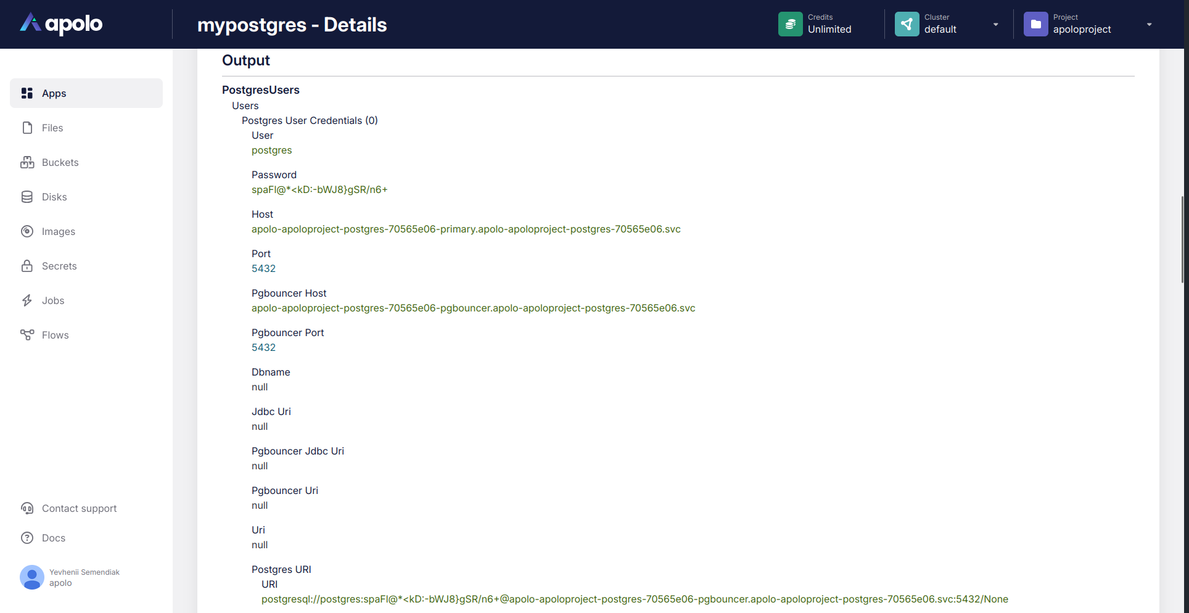Expand the Cluster default dropdown arrow
The height and width of the screenshot is (613, 1189).
tap(995, 25)
